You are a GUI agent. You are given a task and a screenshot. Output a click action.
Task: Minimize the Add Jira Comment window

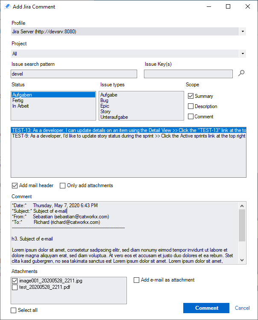208,7
